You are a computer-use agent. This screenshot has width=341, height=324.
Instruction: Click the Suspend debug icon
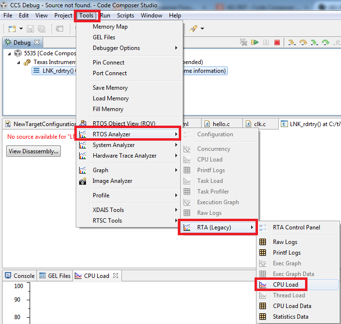tap(266, 42)
